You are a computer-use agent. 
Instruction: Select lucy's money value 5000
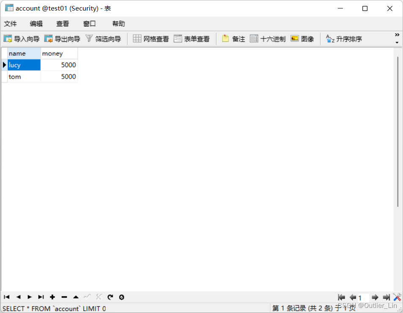pos(59,65)
